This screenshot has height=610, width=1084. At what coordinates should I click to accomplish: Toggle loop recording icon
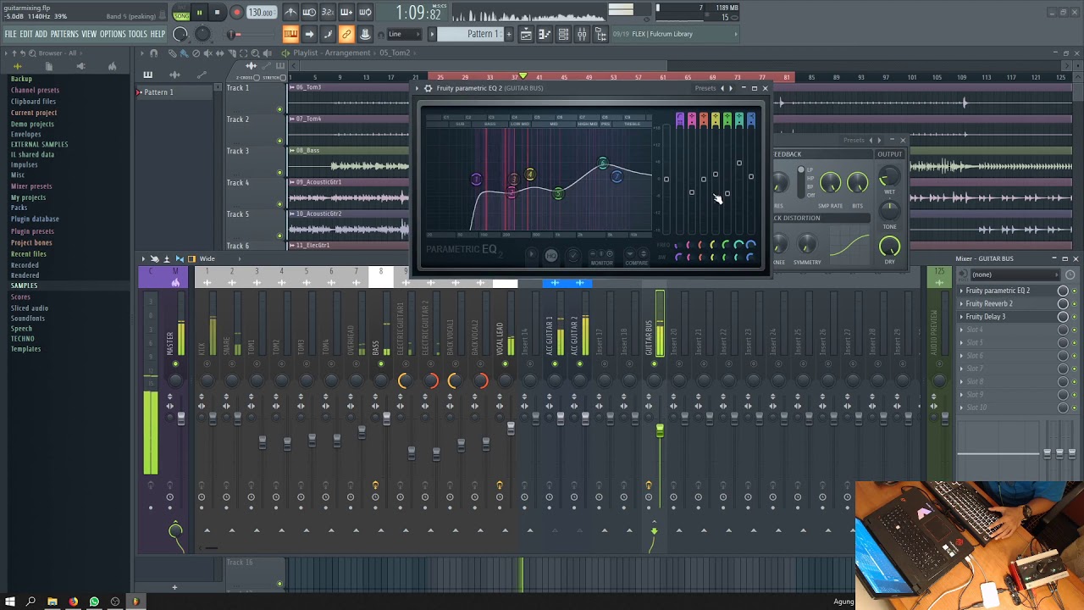click(x=365, y=12)
